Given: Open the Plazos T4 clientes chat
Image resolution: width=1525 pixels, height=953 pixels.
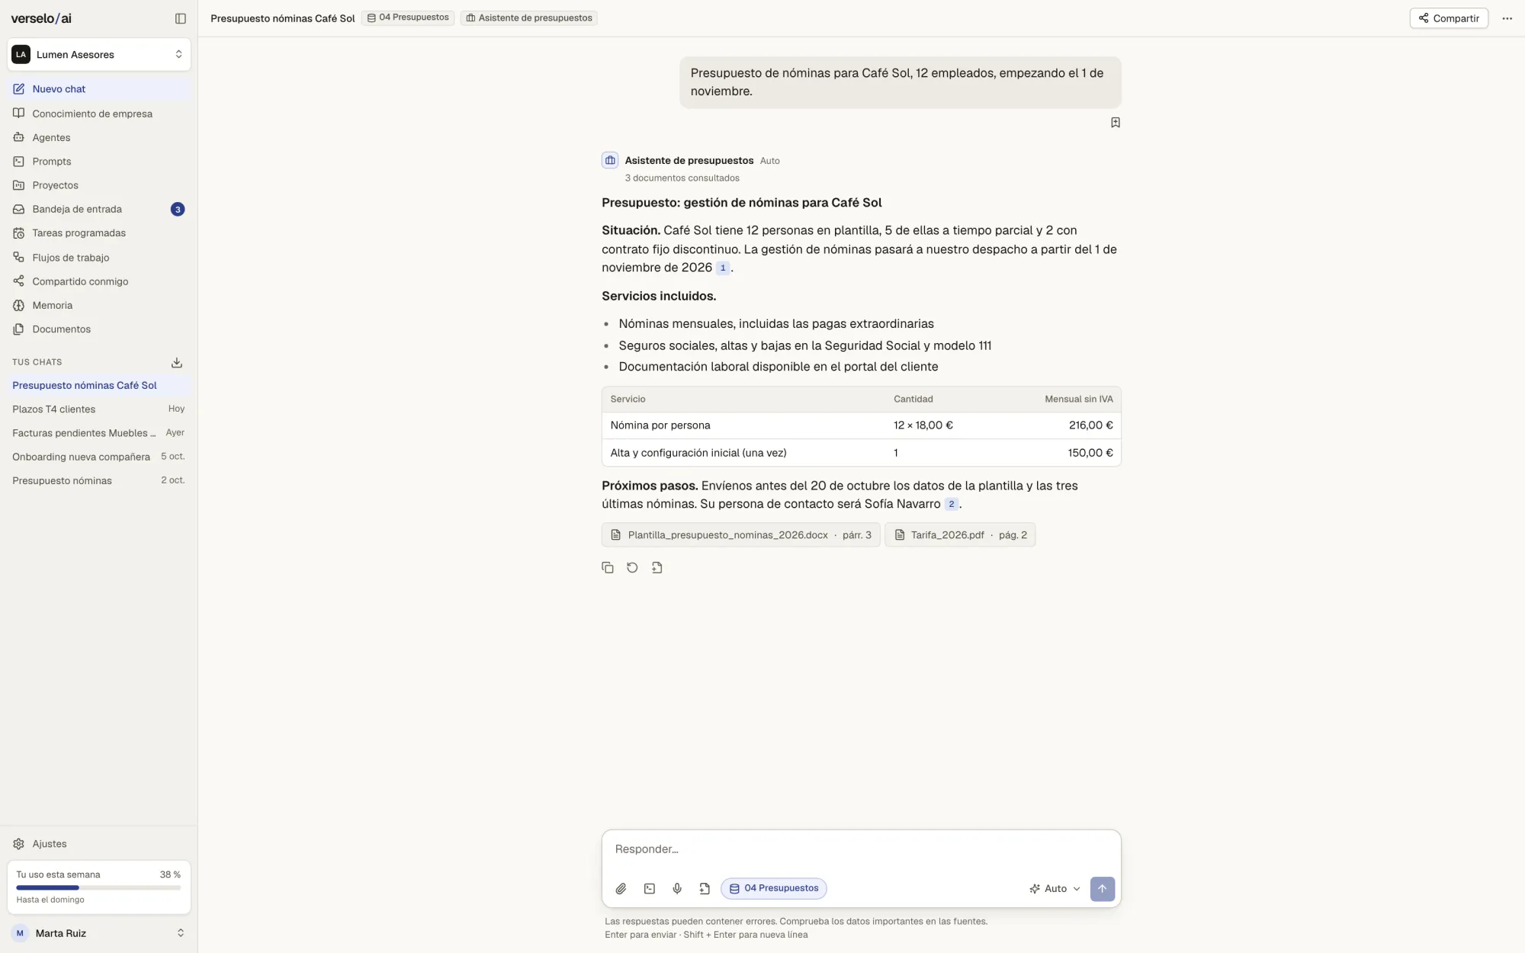Looking at the screenshot, I should 98,409.
